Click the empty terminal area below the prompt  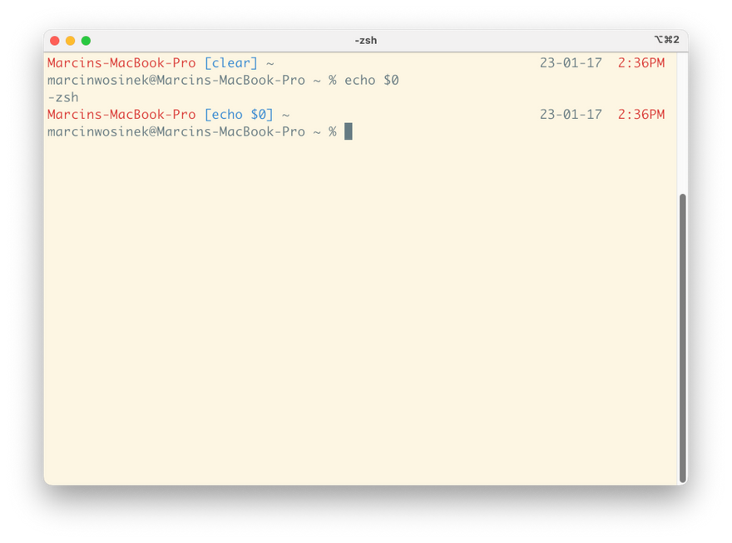(x=358, y=316)
